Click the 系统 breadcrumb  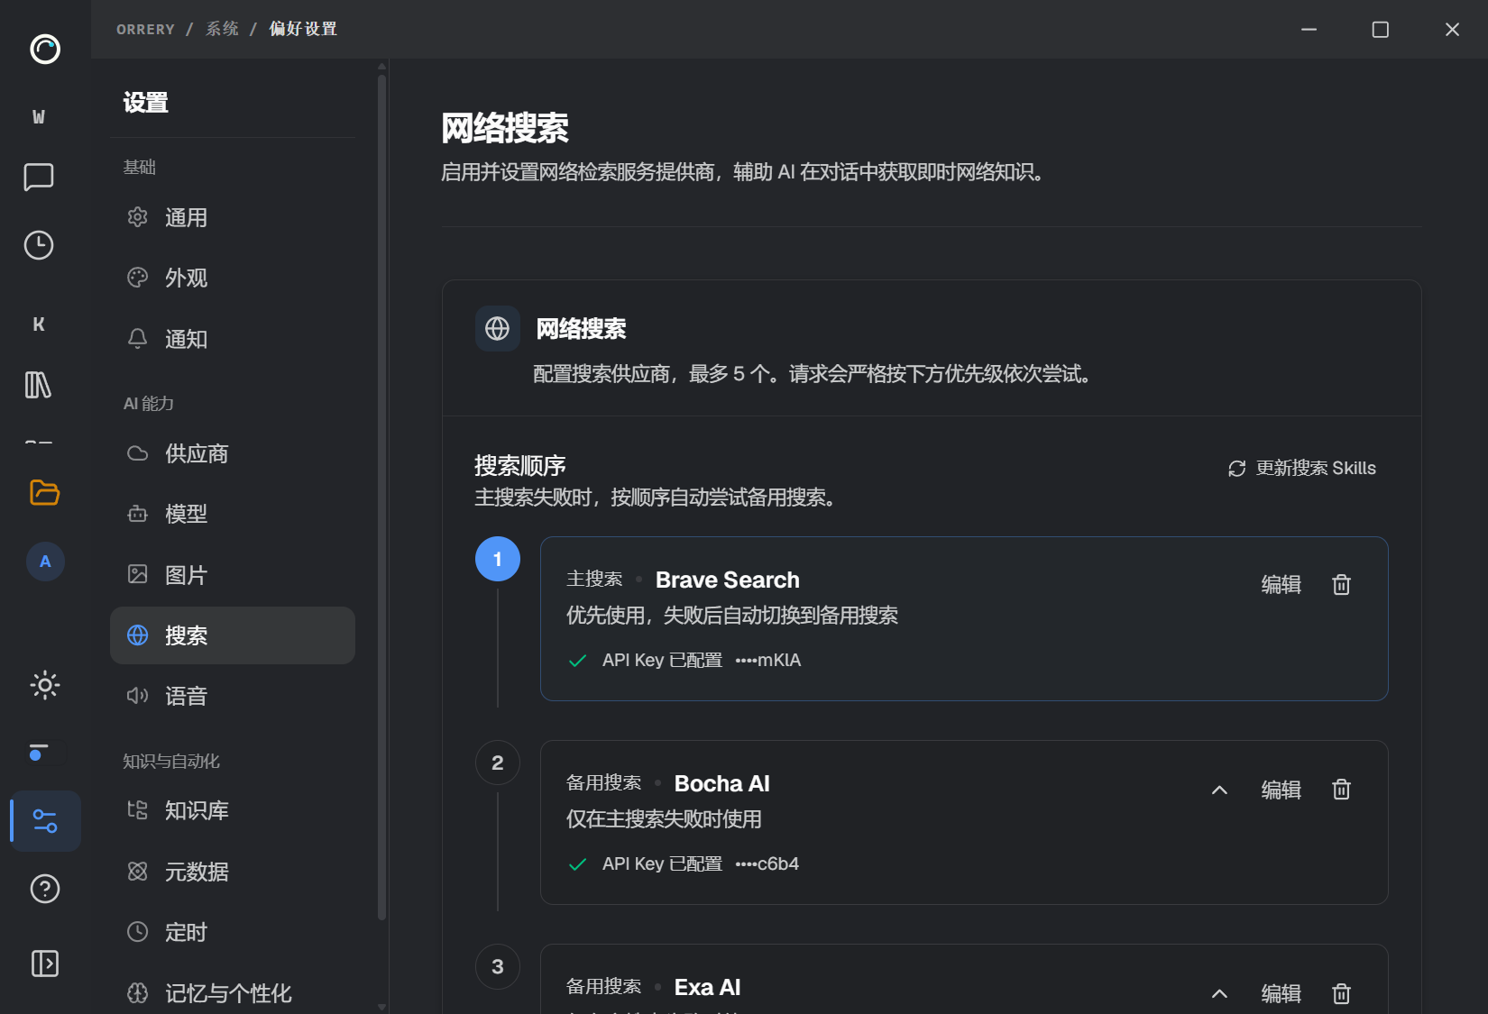(x=222, y=29)
